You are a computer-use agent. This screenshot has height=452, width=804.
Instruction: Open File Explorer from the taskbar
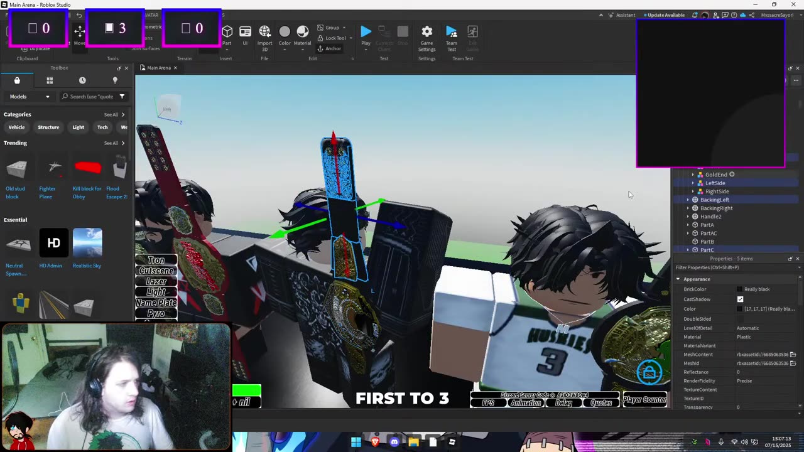pos(413,442)
